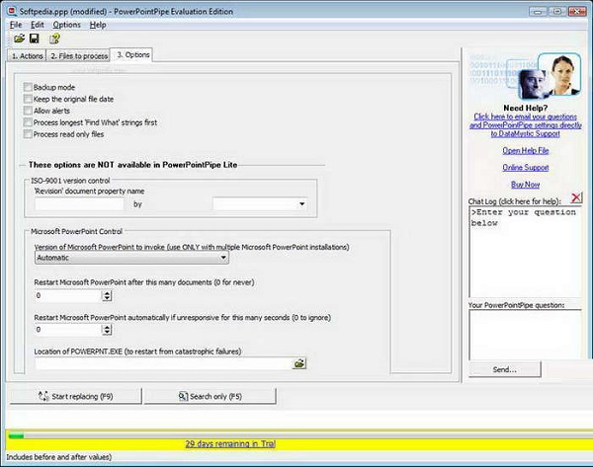Click the unresponsive seconds number field

click(68, 330)
